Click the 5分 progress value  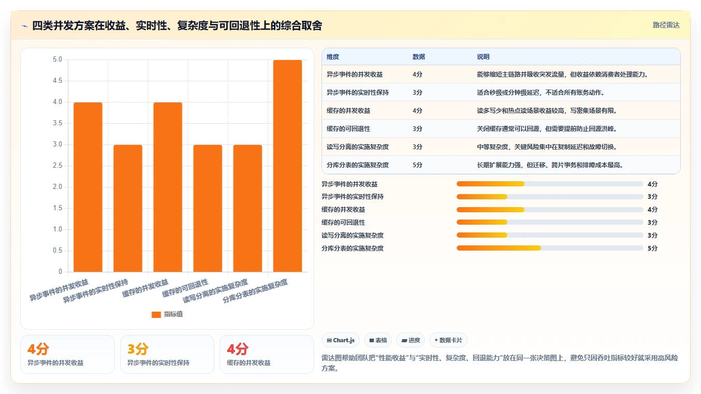click(x=652, y=249)
